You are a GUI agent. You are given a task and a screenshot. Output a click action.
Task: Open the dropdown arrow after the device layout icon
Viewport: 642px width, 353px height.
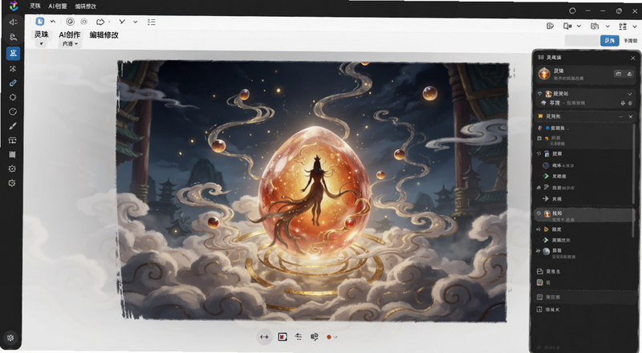tap(579, 26)
